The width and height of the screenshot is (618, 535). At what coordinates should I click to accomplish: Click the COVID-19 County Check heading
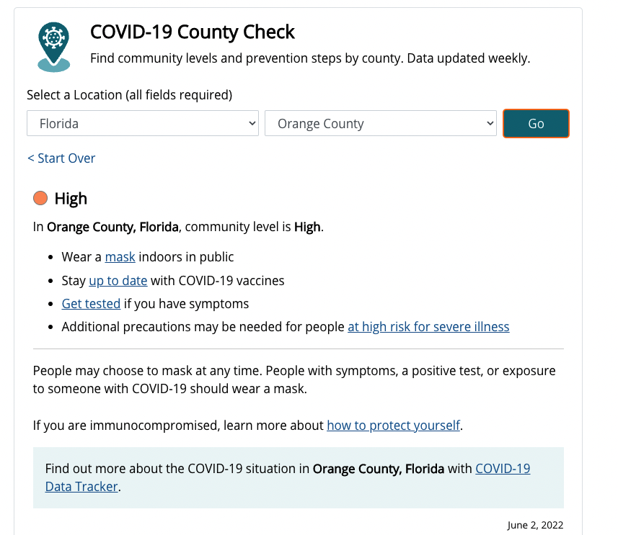click(193, 32)
